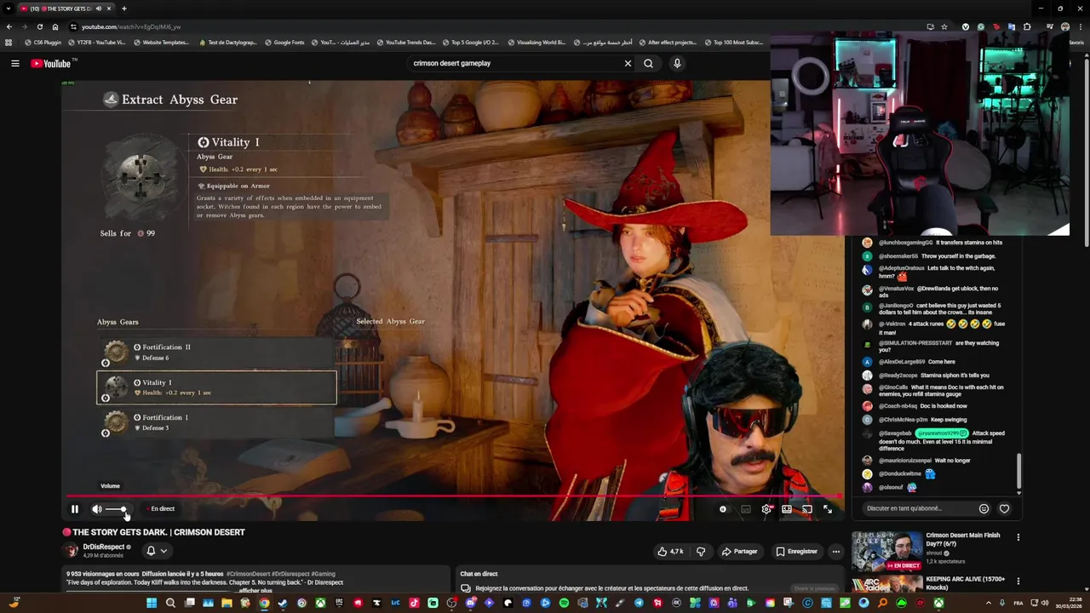Image resolution: width=1090 pixels, height=613 pixels.
Task: Like the video with 4,7 k likes
Action: (671, 552)
